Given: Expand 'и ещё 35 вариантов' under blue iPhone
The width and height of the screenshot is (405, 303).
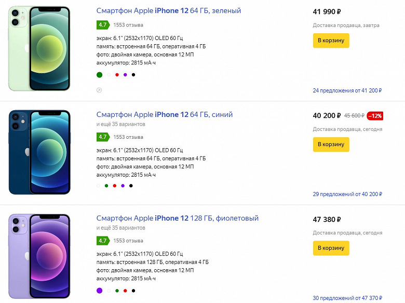Looking at the screenshot, I should [120, 124].
